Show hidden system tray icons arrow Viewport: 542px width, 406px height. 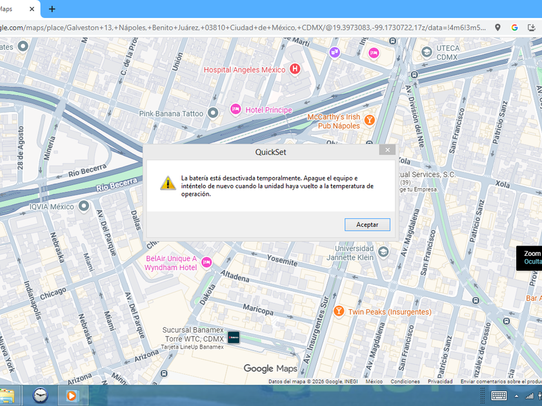516,396
